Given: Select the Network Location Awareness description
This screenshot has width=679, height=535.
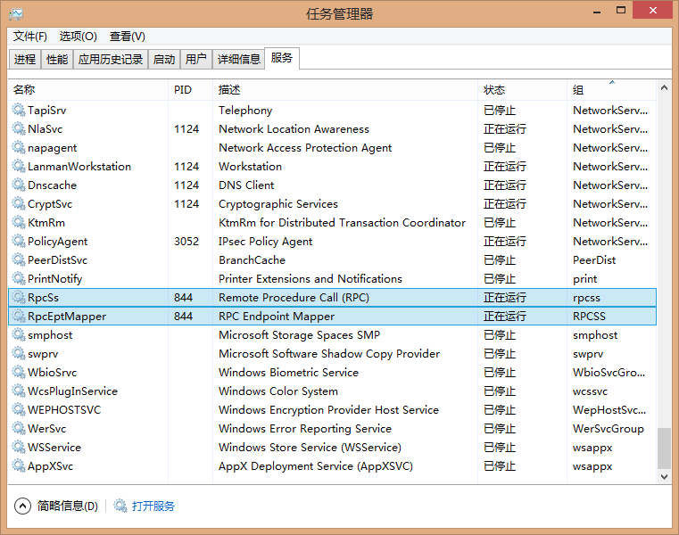Looking at the screenshot, I should [x=294, y=129].
